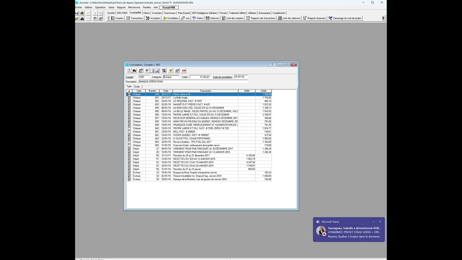This screenshot has height=260, width=462.
Task: Select the D CASSETTES, USAGE PERSONNEL row
Action: coord(199,138)
